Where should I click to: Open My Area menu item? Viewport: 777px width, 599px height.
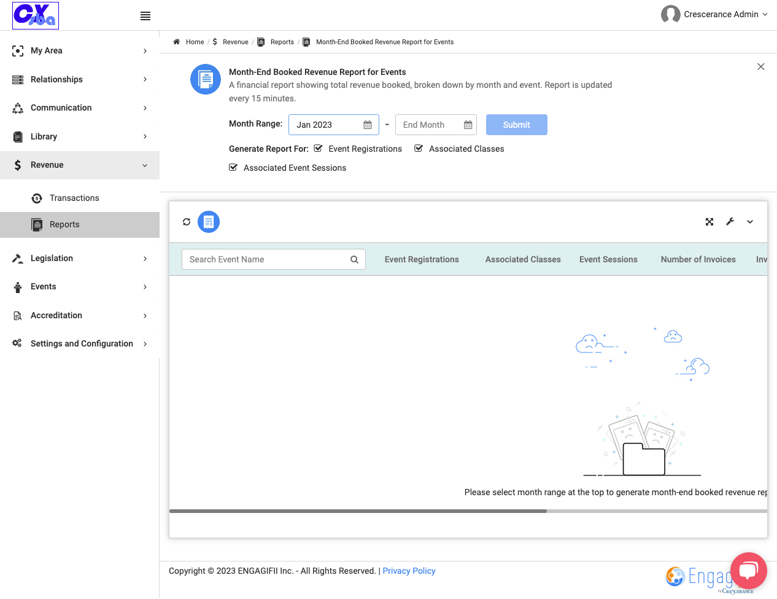[x=80, y=51]
